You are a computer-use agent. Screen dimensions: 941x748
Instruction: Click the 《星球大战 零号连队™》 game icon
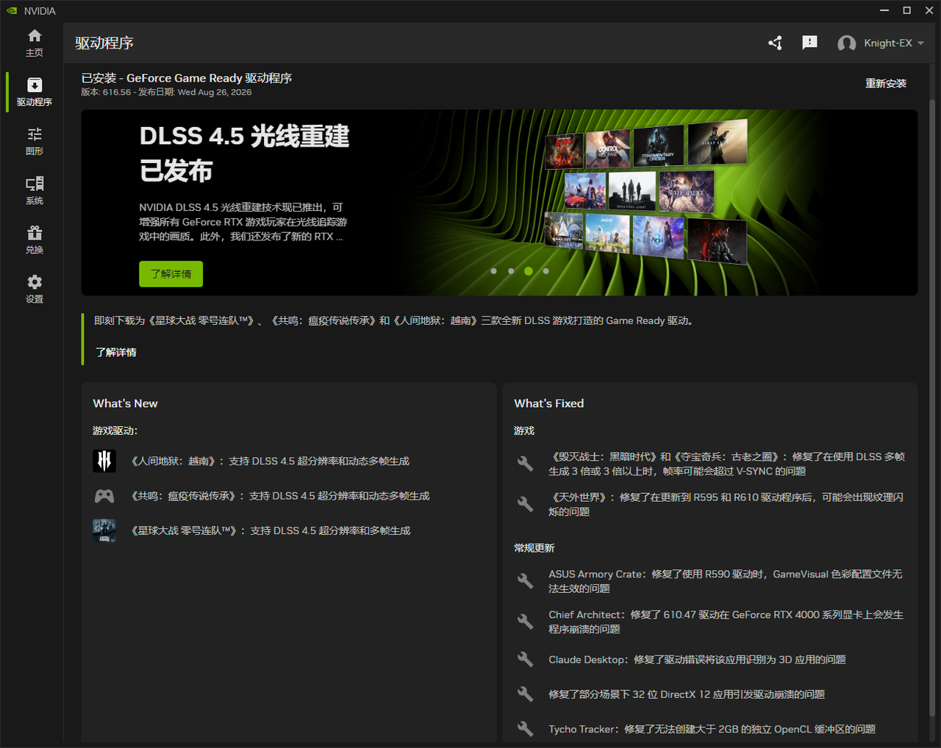(104, 531)
